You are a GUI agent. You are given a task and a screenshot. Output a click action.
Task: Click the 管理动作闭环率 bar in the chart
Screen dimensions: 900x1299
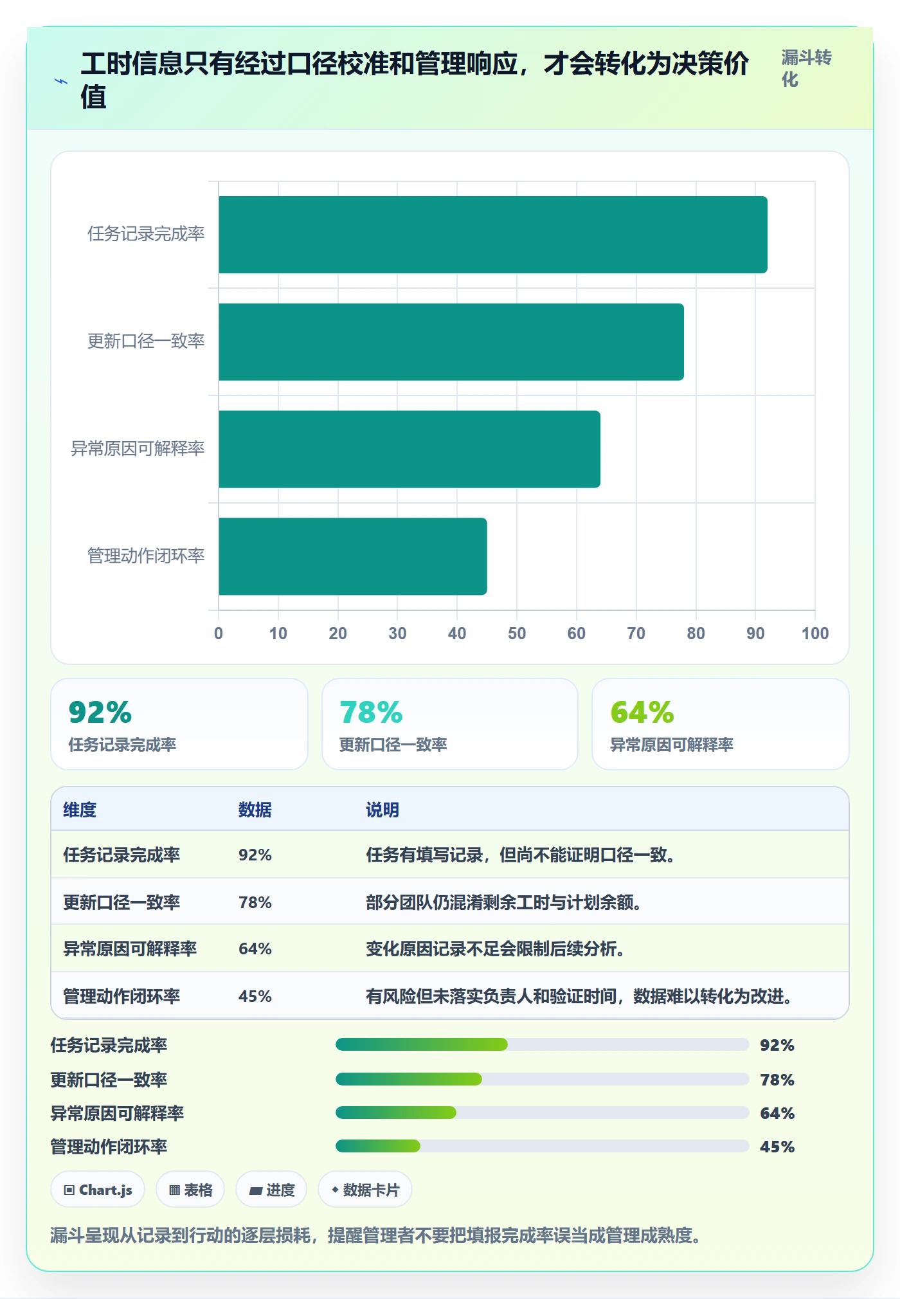tap(353, 556)
